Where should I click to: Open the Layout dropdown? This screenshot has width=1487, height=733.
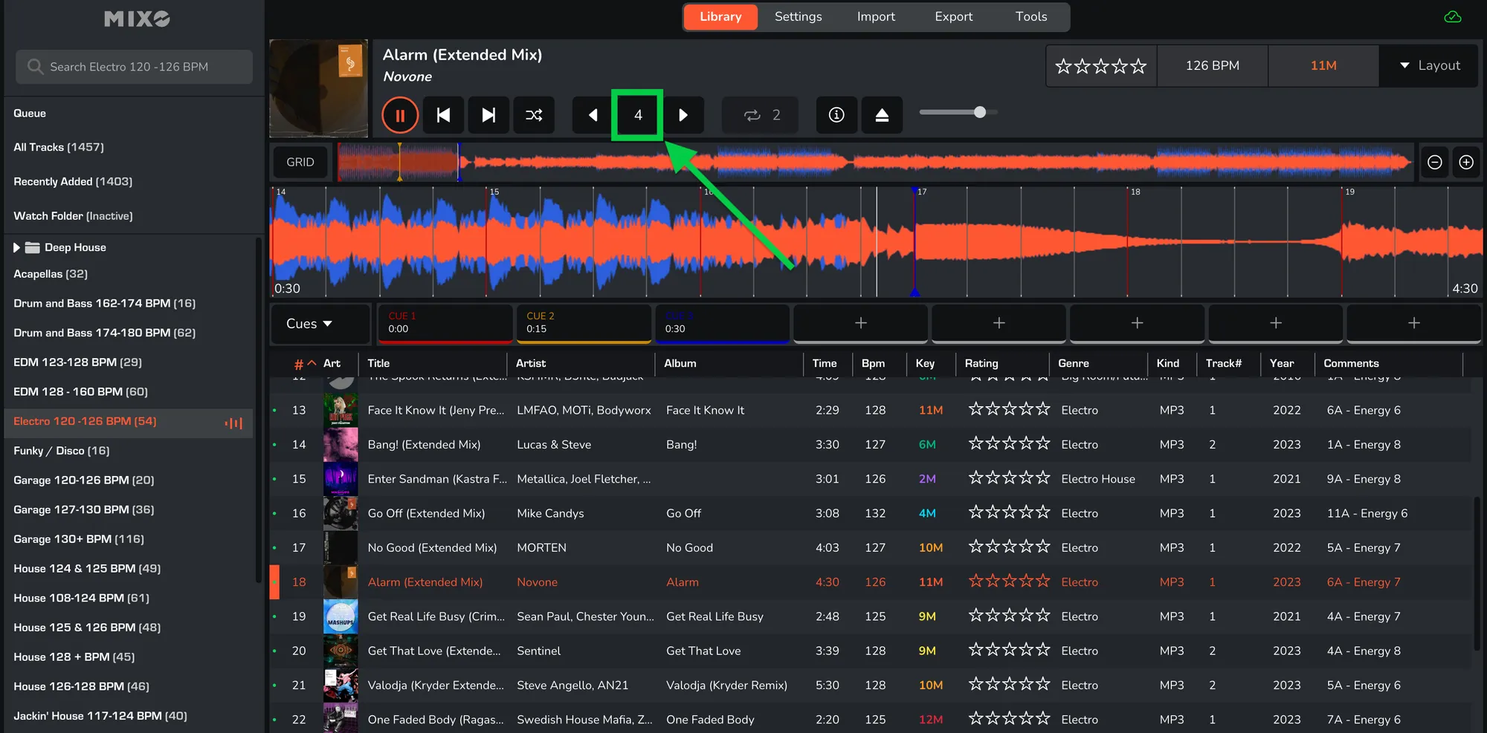[1429, 65]
